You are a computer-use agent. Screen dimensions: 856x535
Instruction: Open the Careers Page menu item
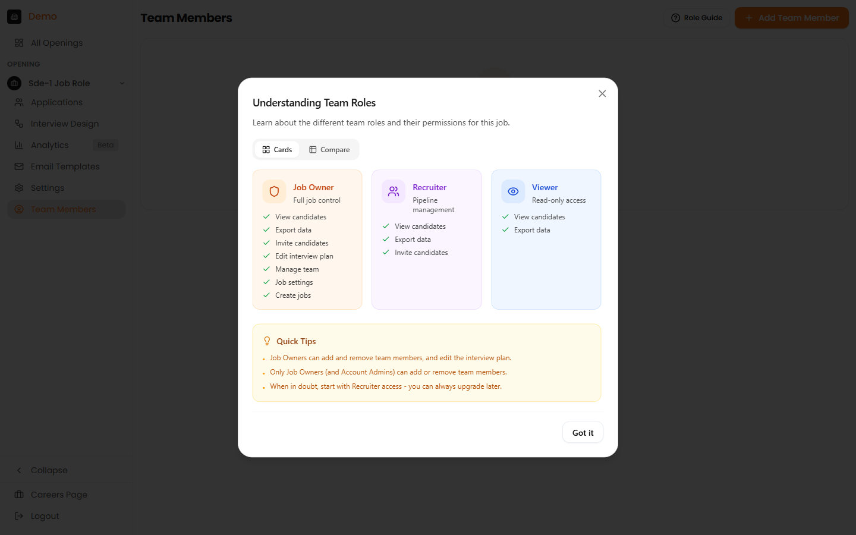tap(59, 495)
